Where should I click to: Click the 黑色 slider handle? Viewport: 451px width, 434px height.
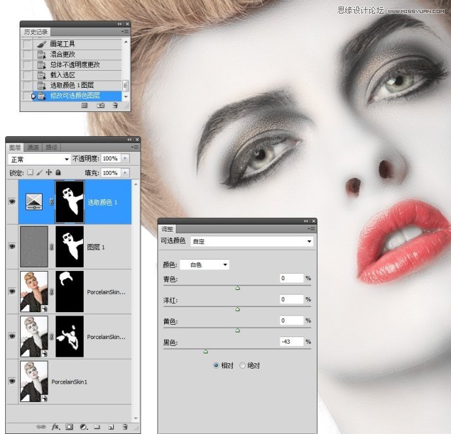pyautogui.click(x=205, y=352)
